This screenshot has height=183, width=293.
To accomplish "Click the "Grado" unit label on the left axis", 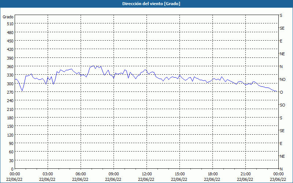I will pyautogui.click(x=8, y=17).
